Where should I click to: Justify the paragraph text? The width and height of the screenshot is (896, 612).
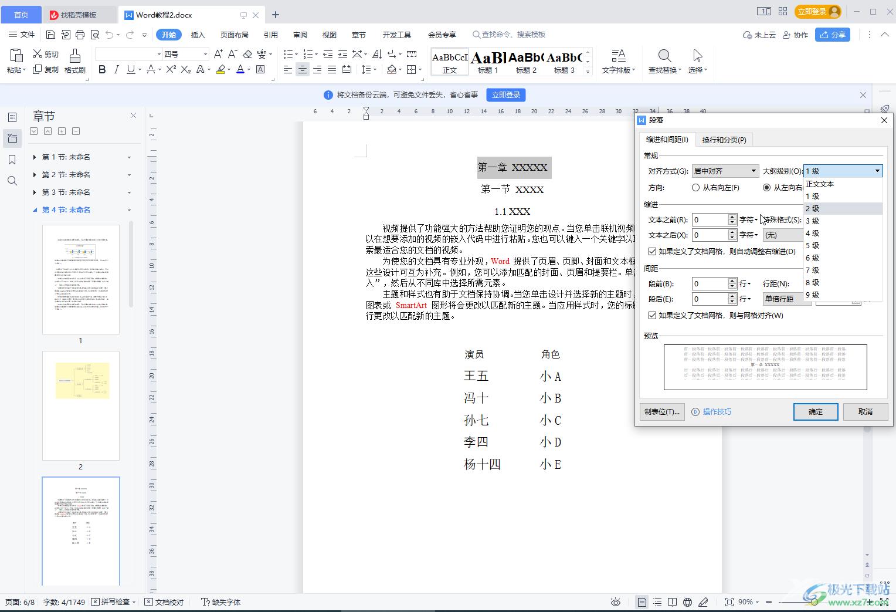pos(332,69)
